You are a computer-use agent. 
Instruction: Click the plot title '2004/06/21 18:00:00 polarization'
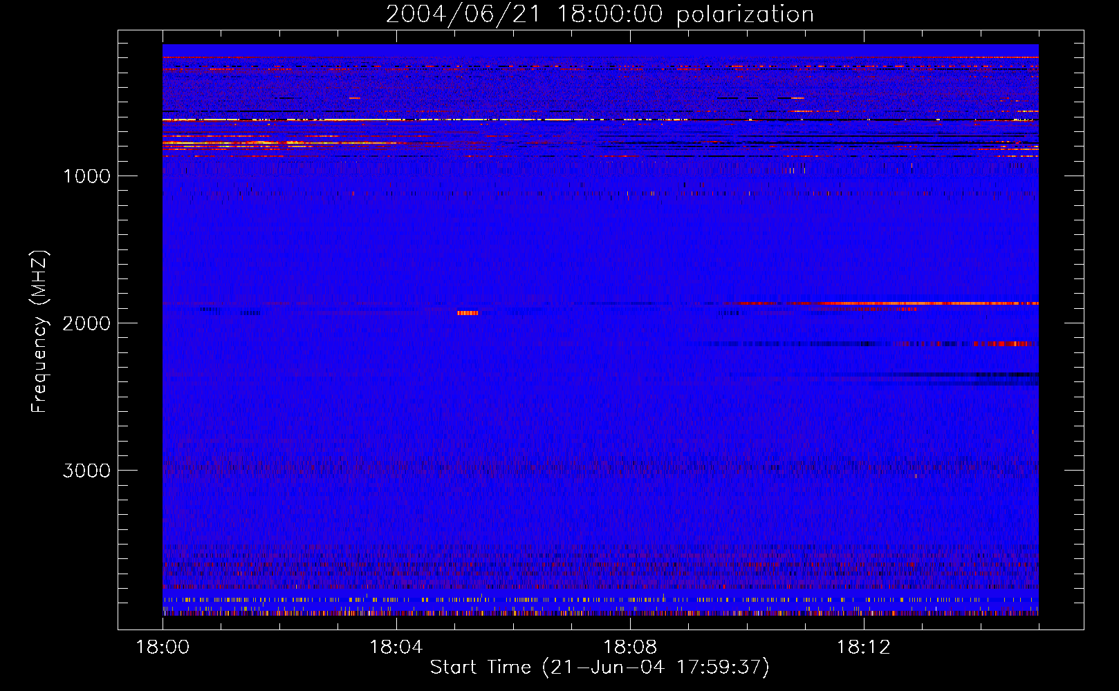[600, 15]
